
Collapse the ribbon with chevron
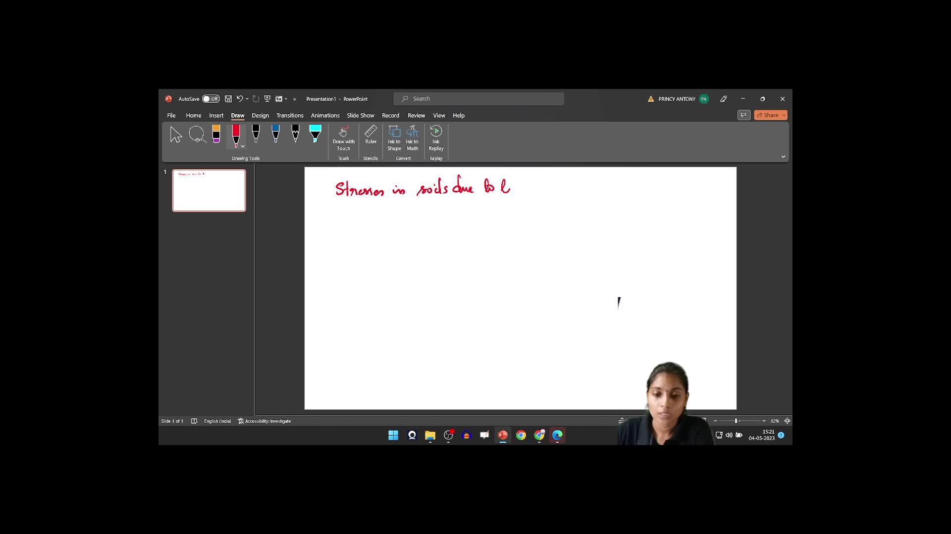tap(783, 156)
